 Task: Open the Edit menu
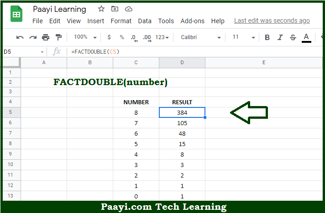pos(54,21)
